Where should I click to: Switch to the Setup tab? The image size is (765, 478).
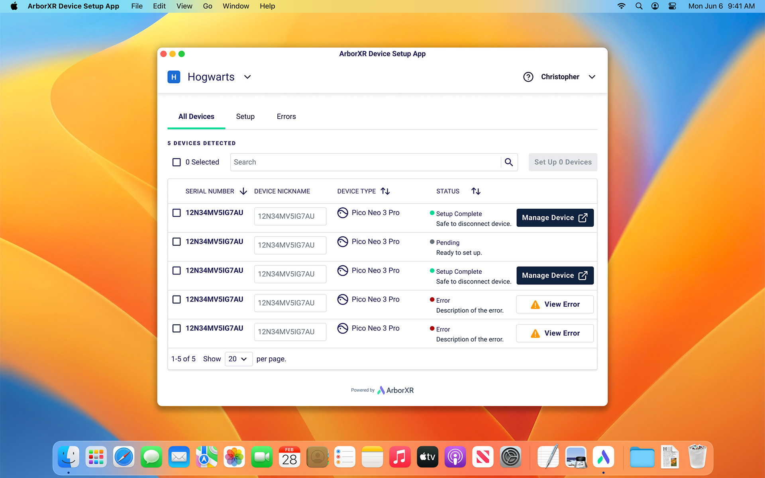(245, 116)
